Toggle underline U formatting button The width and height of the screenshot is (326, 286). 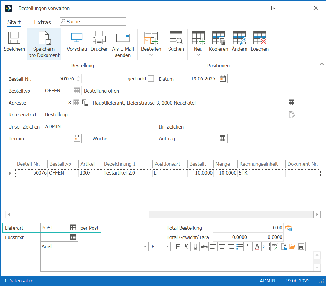[195, 247]
